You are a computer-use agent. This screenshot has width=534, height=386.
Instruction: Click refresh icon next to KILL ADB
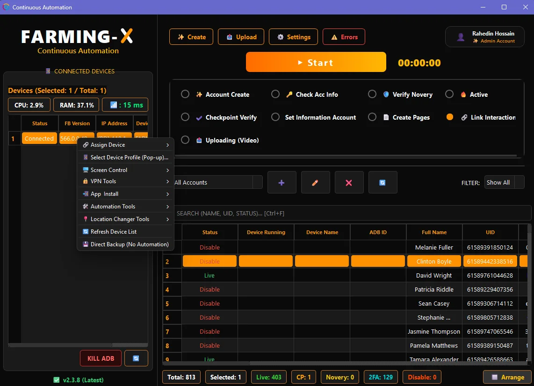(x=136, y=358)
